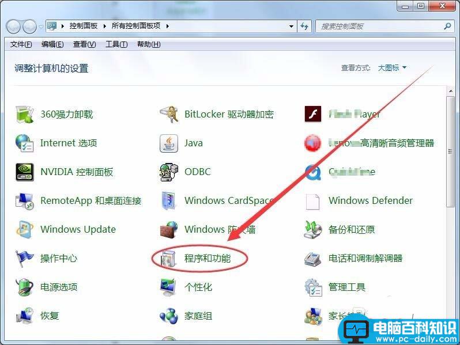Open the 备份和还原 icon
Image resolution: width=460 pixels, height=345 pixels.
(x=313, y=229)
